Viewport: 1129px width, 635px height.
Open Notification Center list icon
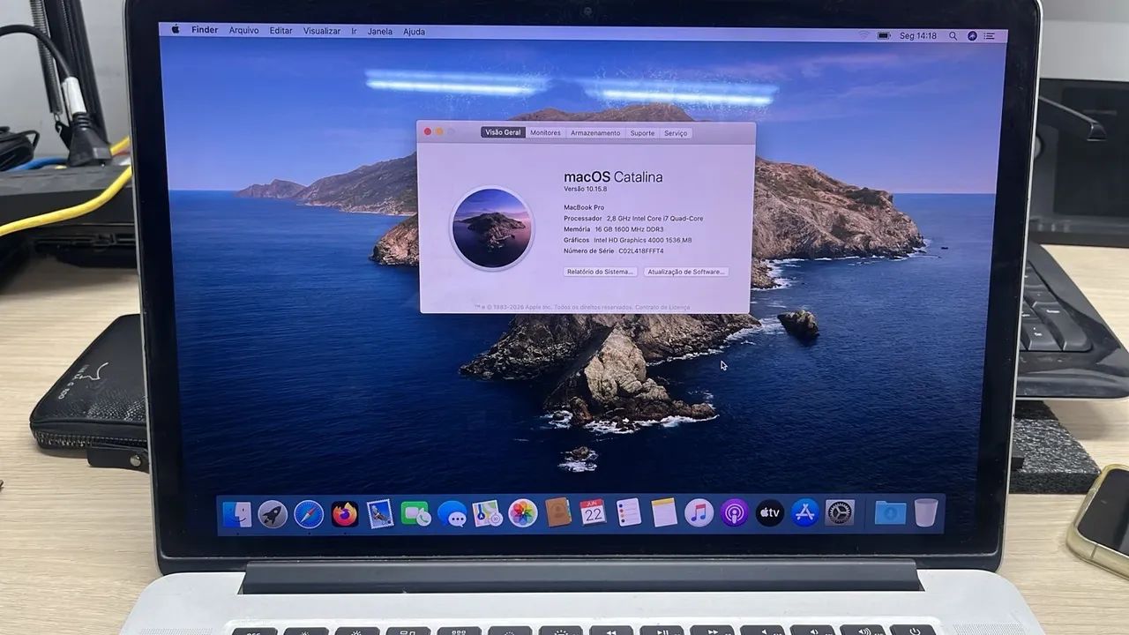pyautogui.click(x=991, y=36)
